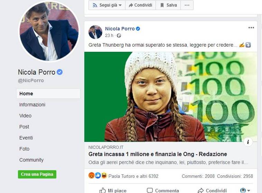Click the Commenta speech bubble icon
The image size is (262, 193).
pos(150,190)
